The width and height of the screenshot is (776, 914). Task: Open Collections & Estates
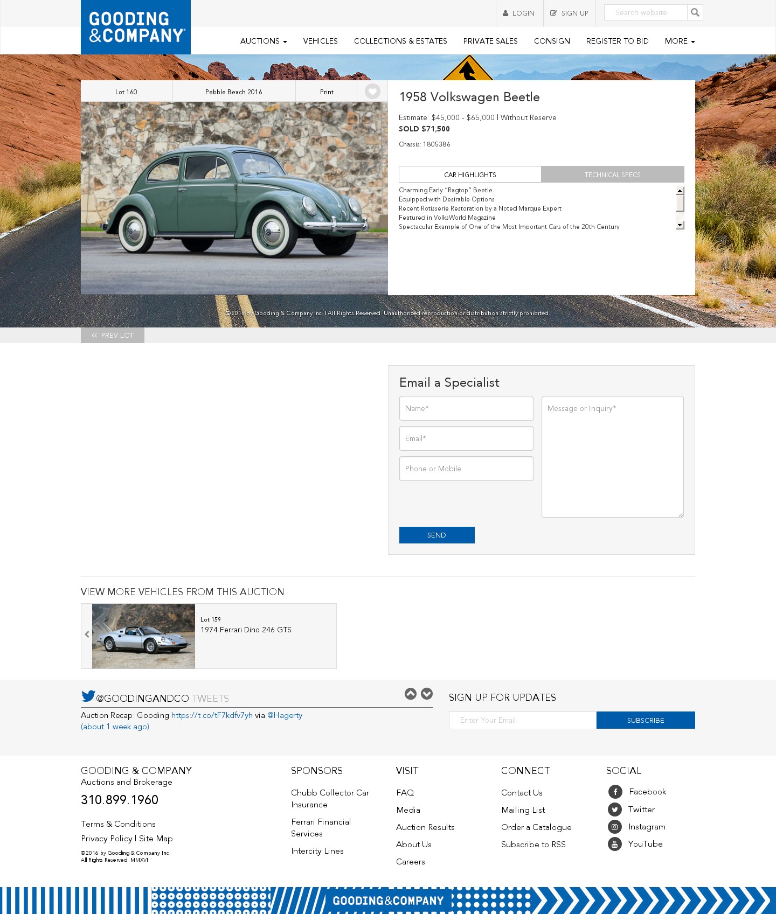click(x=400, y=41)
